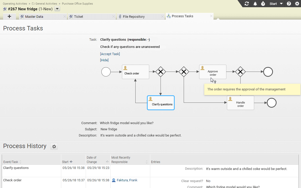The image size is (301, 188).
Task: Select the Check order task box
Action: click(x=136, y=72)
